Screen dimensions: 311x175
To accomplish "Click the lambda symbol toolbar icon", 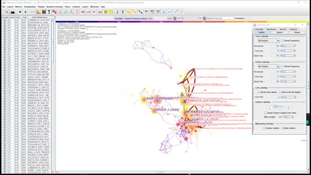I will pyautogui.click(x=117, y=12).
